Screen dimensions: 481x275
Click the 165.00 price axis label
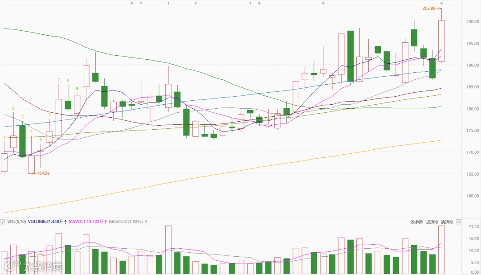[x=473, y=174]
